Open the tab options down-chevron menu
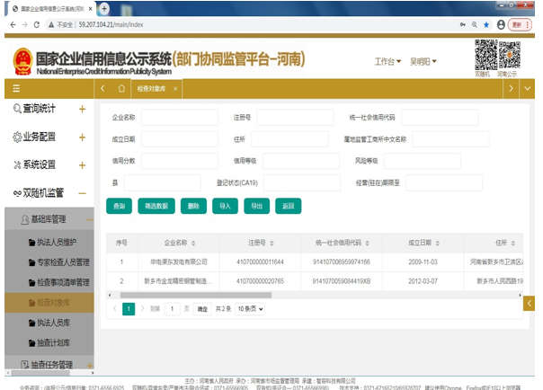 (528, 89)
